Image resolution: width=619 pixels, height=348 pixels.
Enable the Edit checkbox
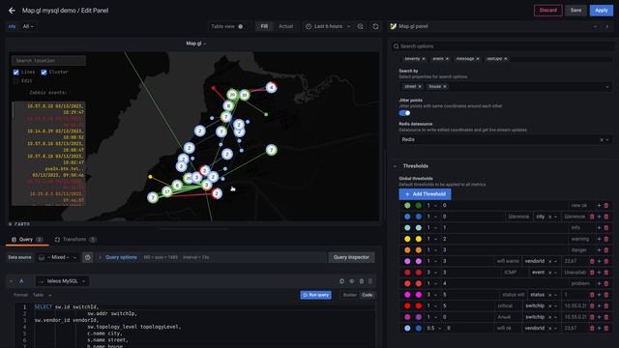16,81
